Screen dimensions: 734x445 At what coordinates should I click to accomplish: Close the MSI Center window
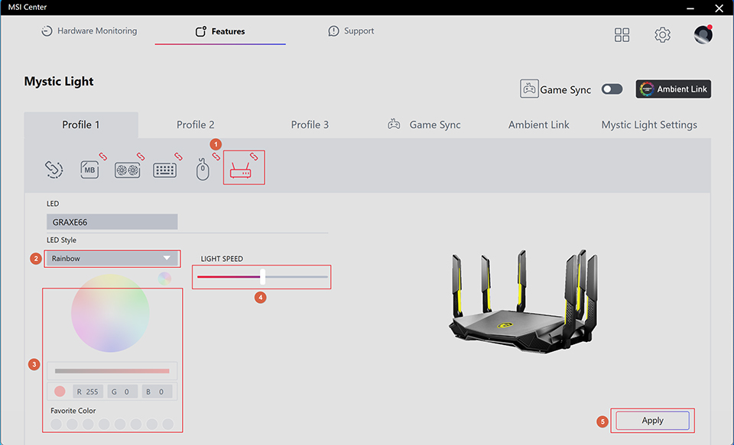pyautogui.click(x=719, y=8)
